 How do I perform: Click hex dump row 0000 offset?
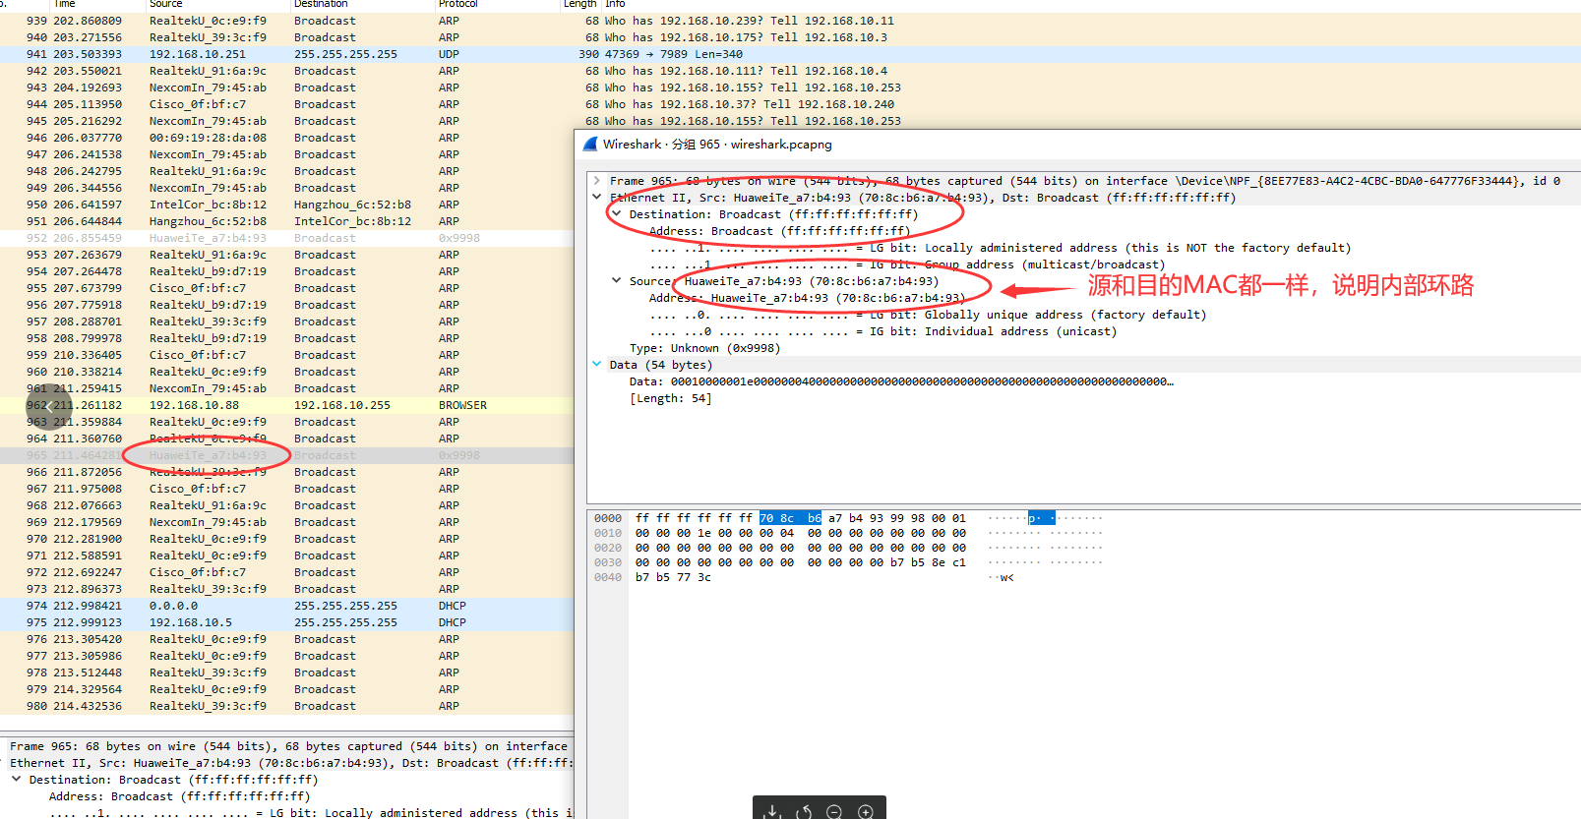(608, 518)
